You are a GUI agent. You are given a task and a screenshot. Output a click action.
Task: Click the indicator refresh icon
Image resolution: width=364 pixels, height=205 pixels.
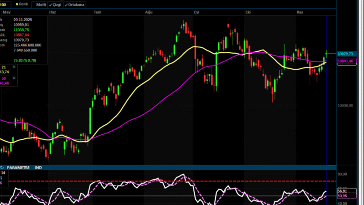(2, 168)
